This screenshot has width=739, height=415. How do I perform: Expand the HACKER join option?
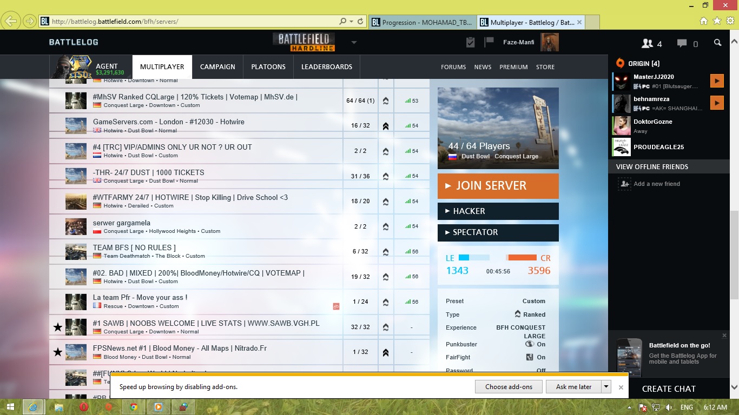click(x=498, y=211)
